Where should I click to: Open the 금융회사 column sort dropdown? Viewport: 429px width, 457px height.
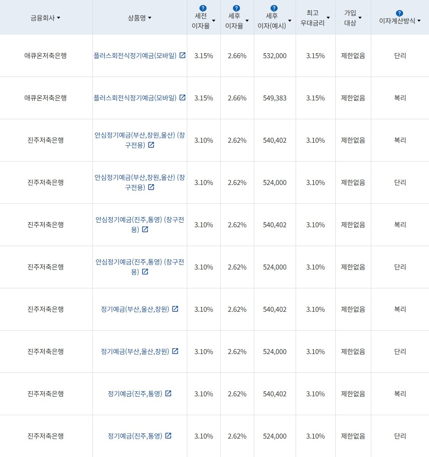pyautogui.click(x=59, y=18)
